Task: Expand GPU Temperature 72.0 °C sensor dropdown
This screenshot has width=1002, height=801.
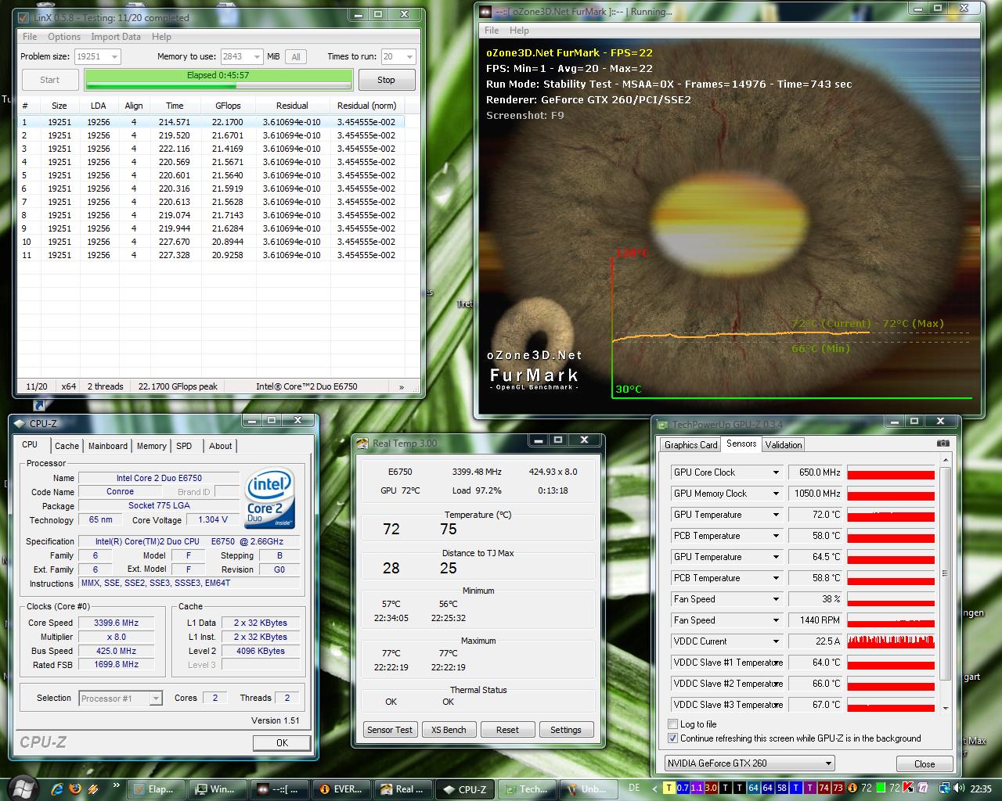Action: click(776, 515)
